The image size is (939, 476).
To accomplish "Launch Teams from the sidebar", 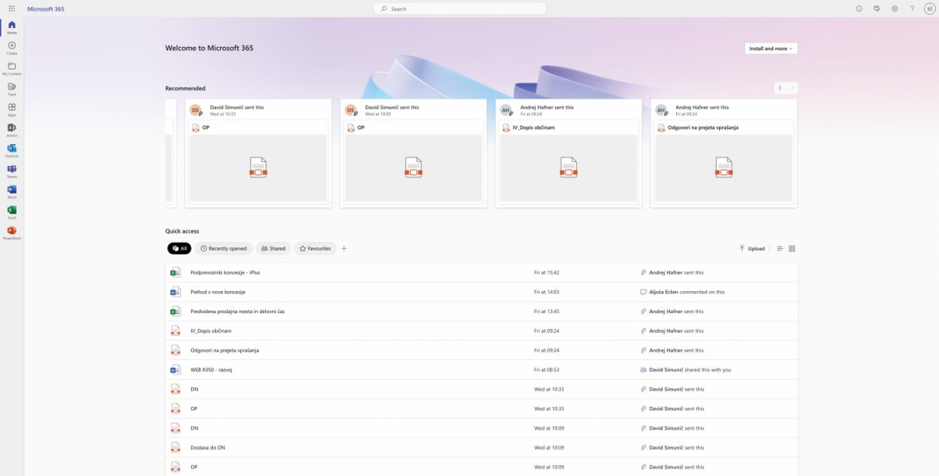I will coord(12,171).
